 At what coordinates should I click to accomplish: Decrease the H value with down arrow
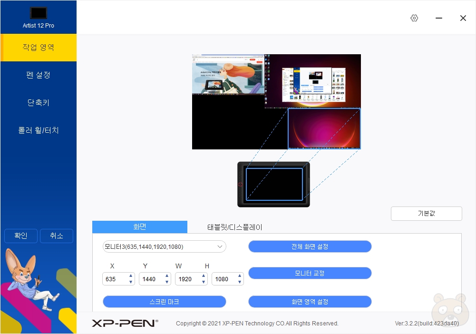tap(240, 282)
